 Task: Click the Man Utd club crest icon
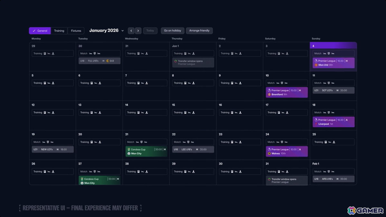pos(316,65)
